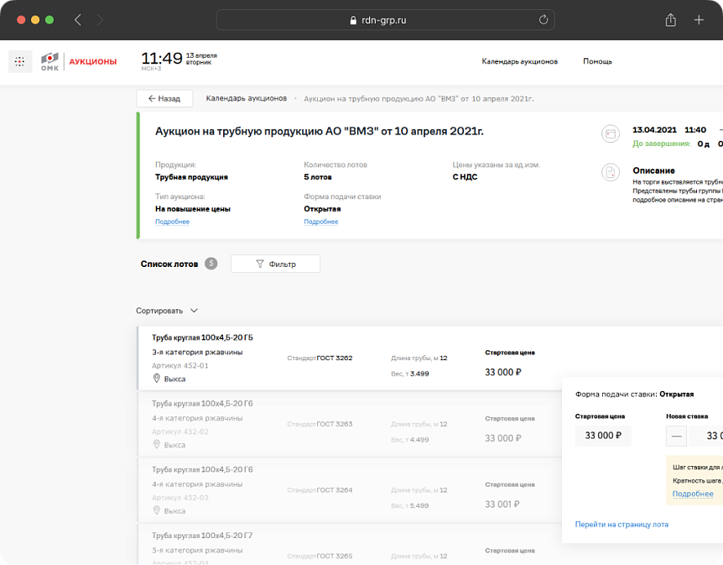The image size is (723, 565).
Task: Go back with browser back arrow
Action: [x=78, y=20]
